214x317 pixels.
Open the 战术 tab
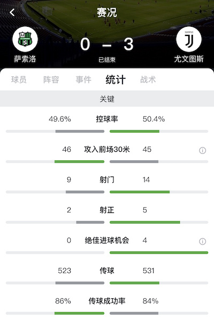148,79
